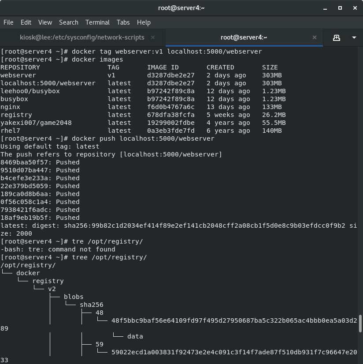Click the 'sha256' folder in tree output
Image resolution: width=363 pixels, height=364 pixels.
(x=92, y=305)
